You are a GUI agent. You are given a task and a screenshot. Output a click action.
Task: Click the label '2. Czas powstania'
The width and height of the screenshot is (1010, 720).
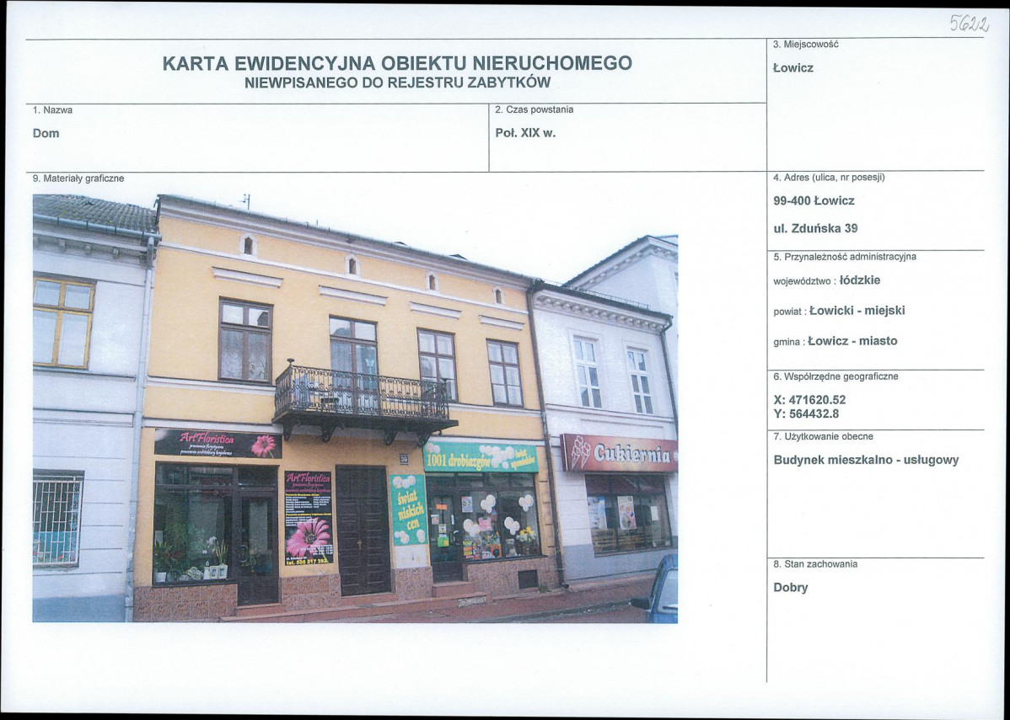point(534,110)
